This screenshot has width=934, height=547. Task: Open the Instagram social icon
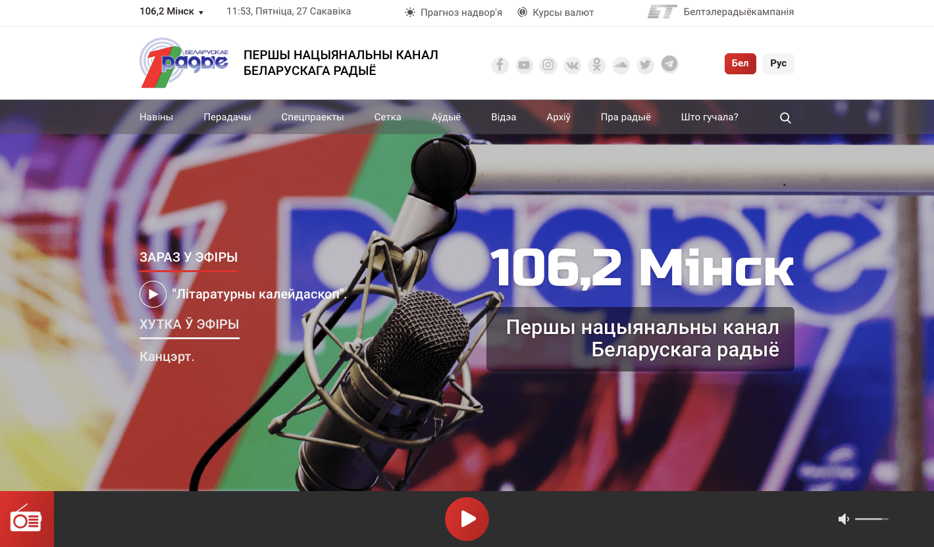coord(548,65)
